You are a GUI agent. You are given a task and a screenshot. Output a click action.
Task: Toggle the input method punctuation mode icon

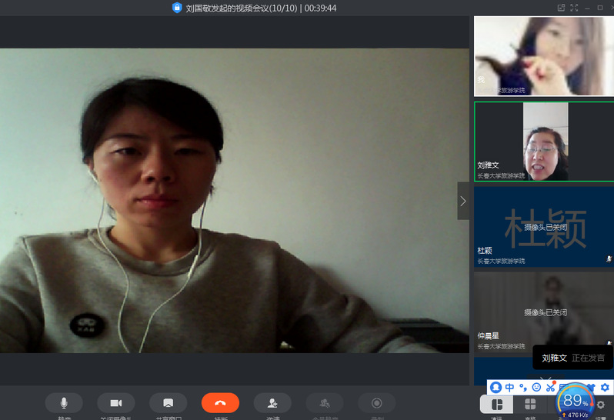523,388
